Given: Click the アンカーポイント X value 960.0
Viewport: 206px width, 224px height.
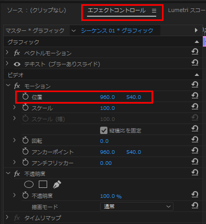Looking at the screenshot, I should (107, 152).
